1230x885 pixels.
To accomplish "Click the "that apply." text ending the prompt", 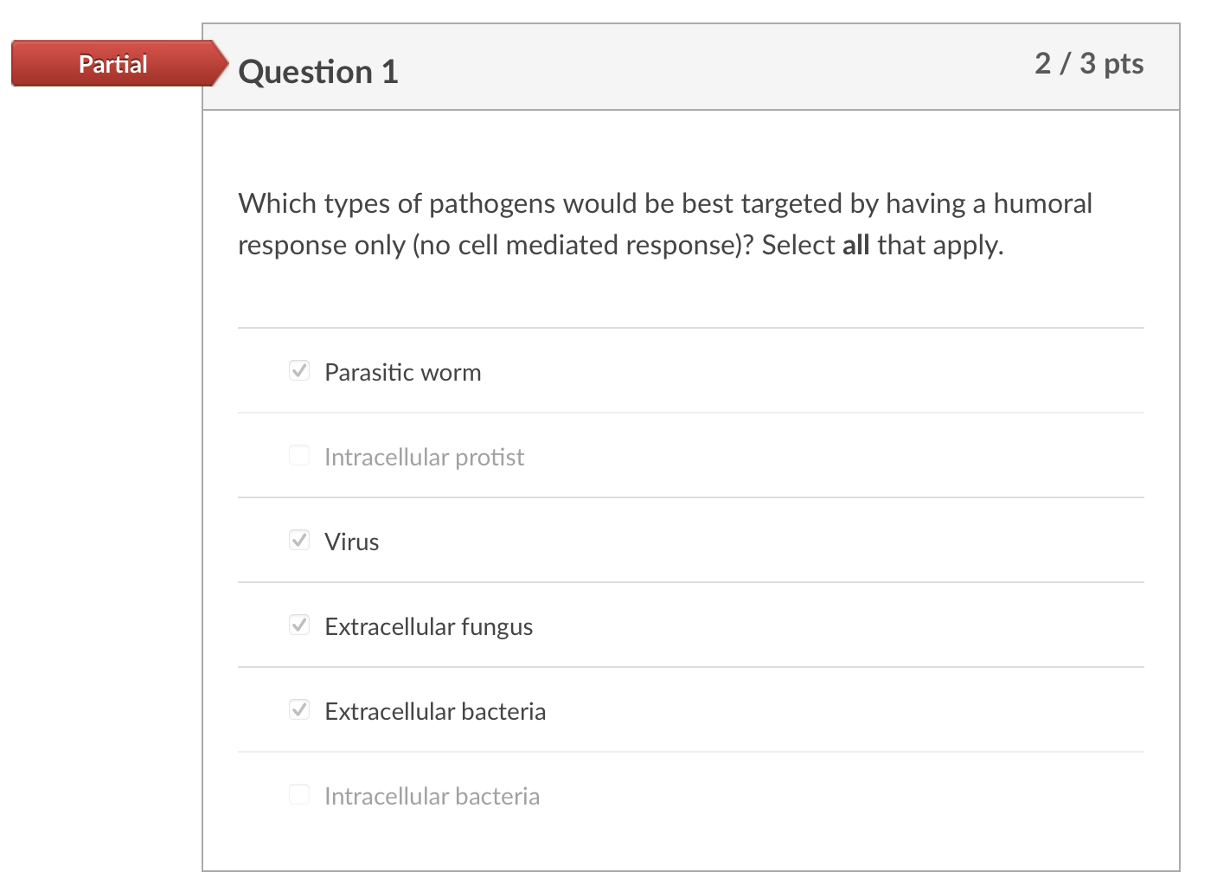I will pos(940,246).
